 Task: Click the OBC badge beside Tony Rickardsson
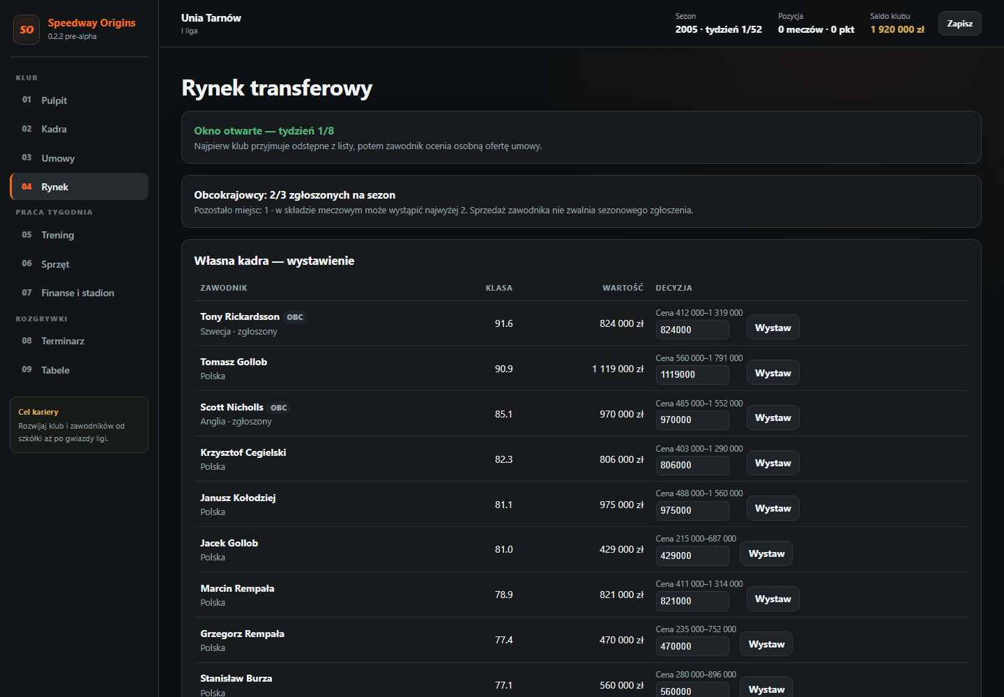pyautogui.click(x=295, y=317)
